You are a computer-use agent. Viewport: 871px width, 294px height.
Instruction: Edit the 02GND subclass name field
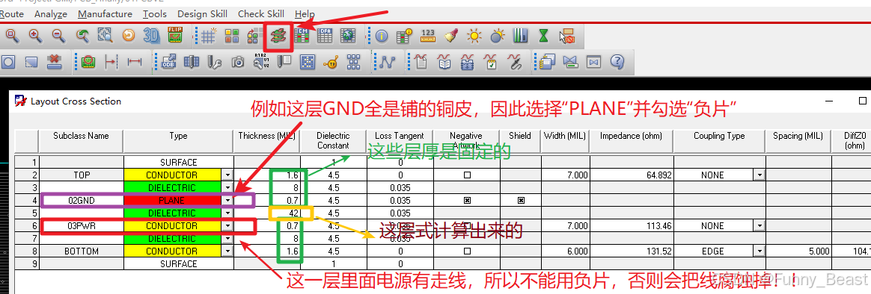[81, 201]
